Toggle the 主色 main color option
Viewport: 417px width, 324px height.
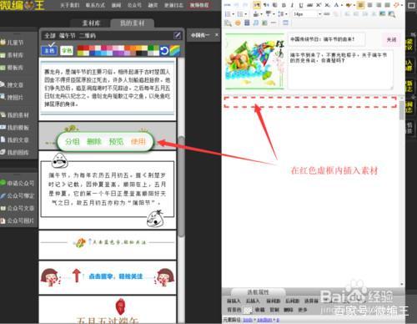(x=49, y=50)
